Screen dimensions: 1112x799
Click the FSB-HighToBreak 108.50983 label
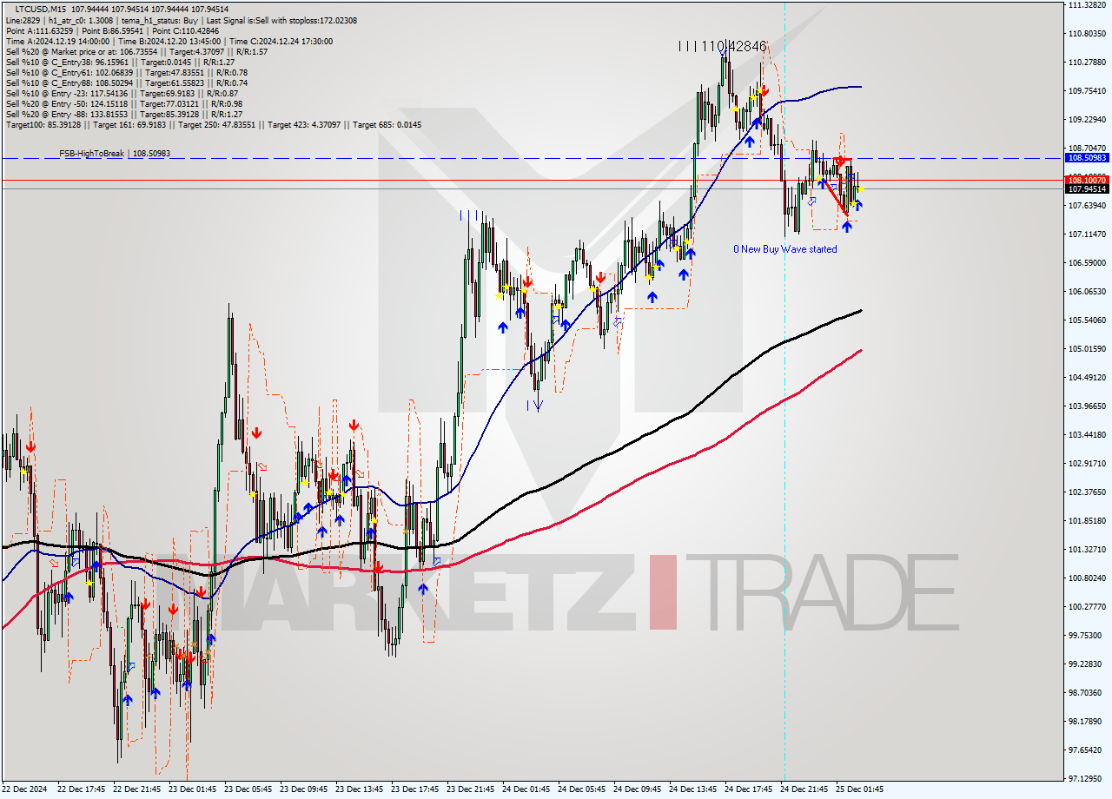(x=115, y=154)
